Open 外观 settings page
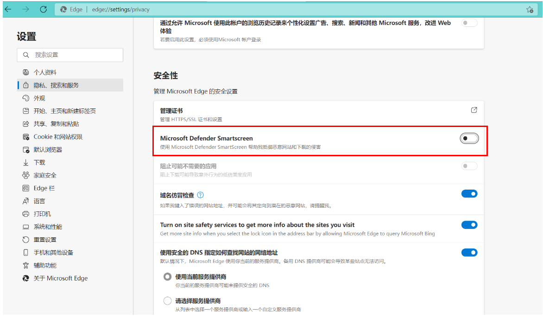This screenshot has height=318, width=543. tap(70, 98)
